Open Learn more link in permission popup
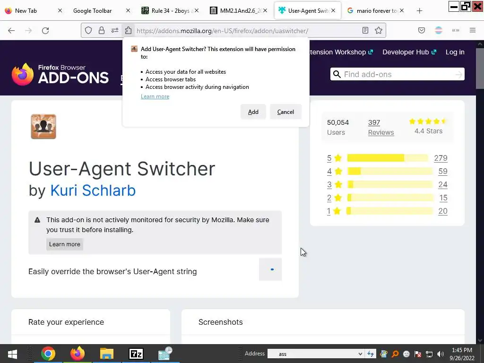This screenshot has width=484, height=363. tap(155, 96)
